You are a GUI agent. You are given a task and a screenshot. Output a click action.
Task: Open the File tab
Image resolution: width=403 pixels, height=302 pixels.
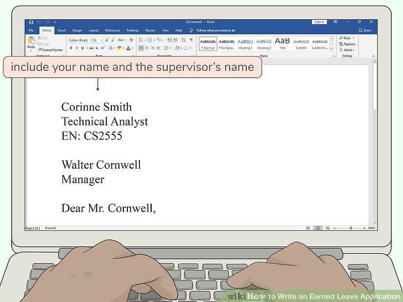[32, 30]
